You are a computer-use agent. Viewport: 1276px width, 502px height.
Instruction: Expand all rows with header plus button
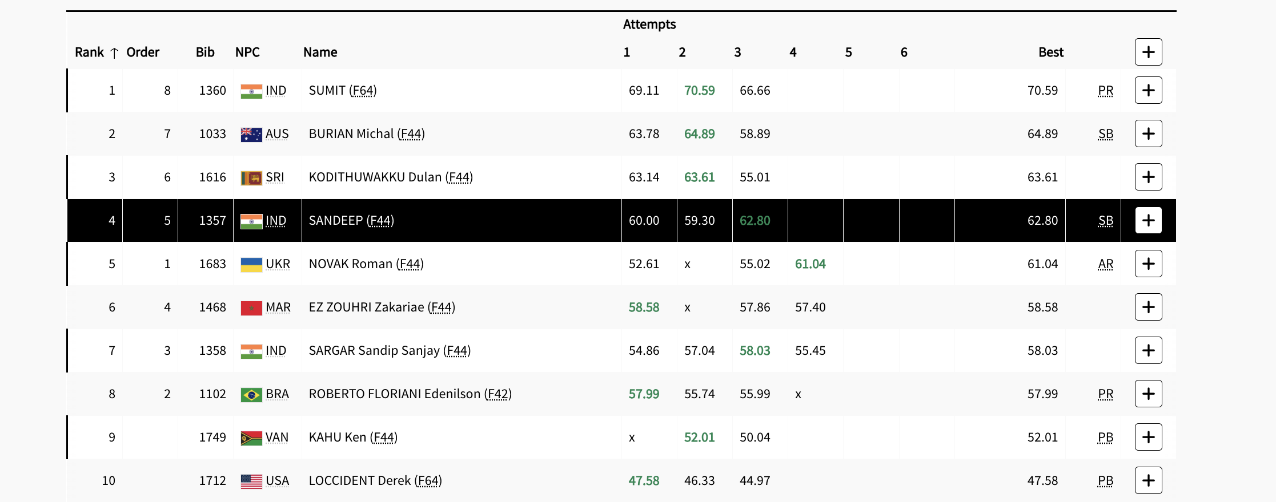(x=1148, y=52)
